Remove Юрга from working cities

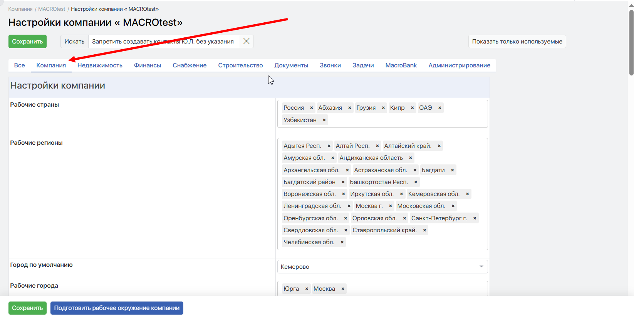tap(307, 289)
